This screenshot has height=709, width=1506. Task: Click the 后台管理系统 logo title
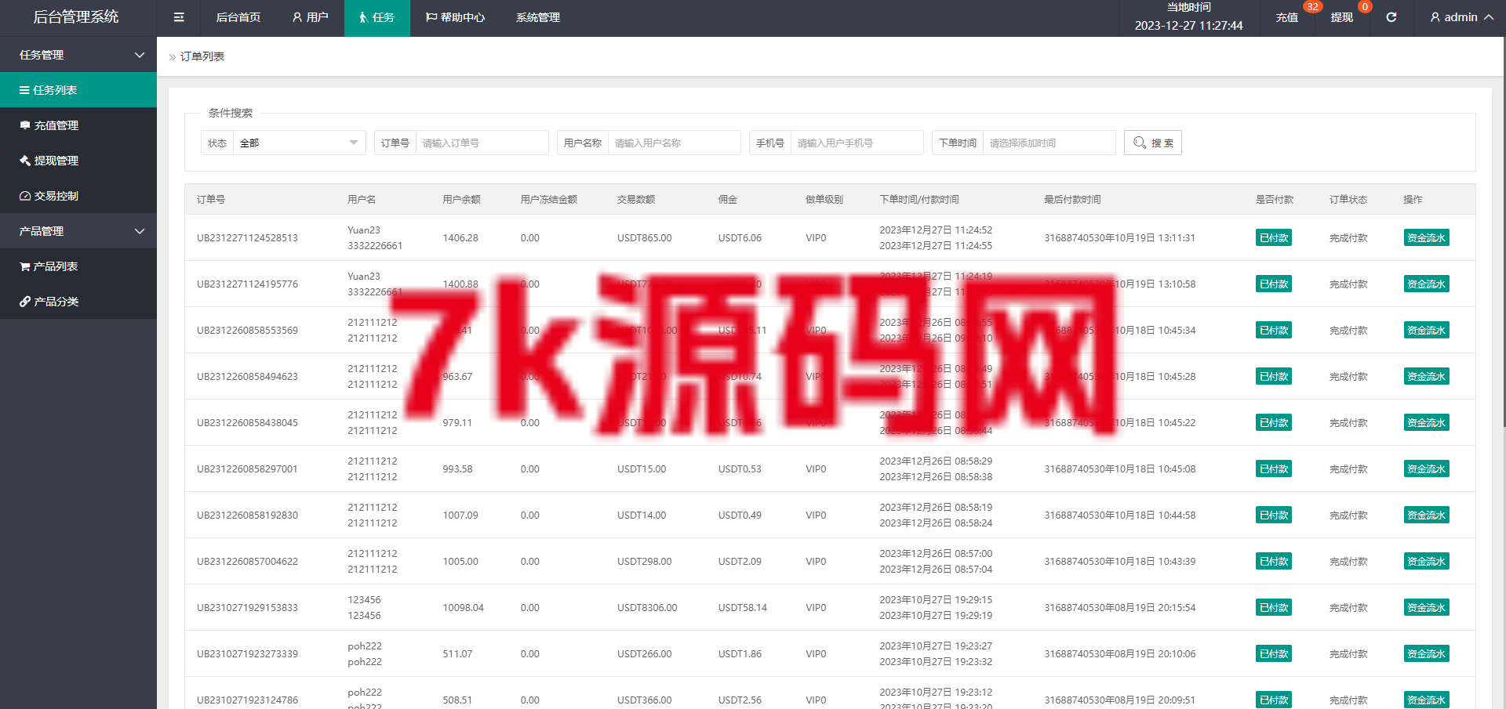[76, 17]
